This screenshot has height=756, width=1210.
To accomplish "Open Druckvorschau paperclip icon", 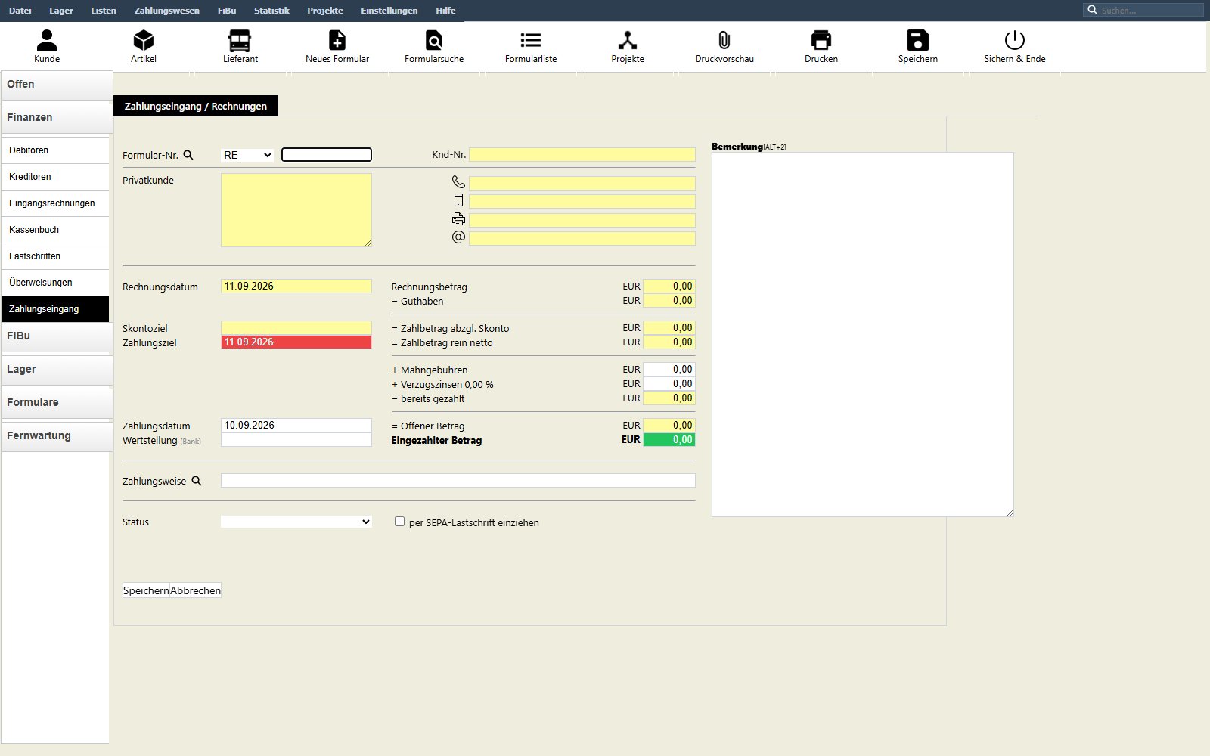I will point(724,40).
